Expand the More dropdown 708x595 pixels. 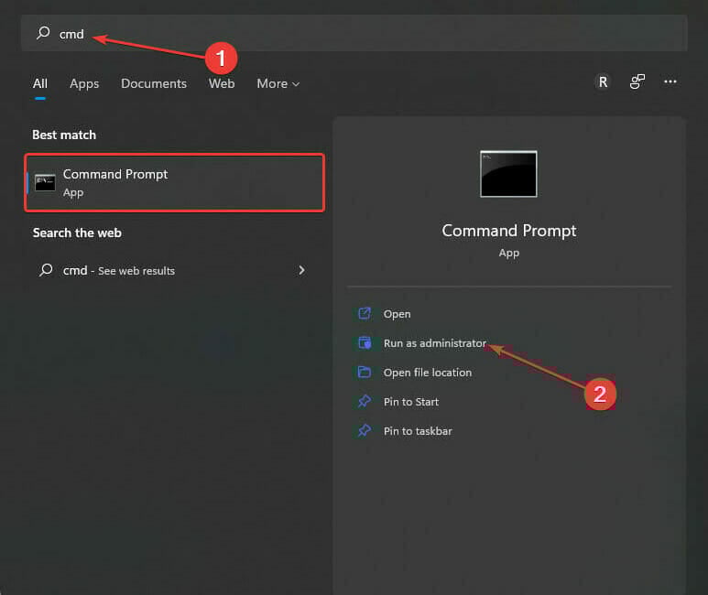pos(278,83)
